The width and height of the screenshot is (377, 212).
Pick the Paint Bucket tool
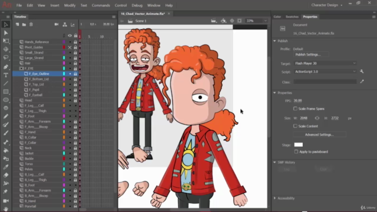pos(6,151)
